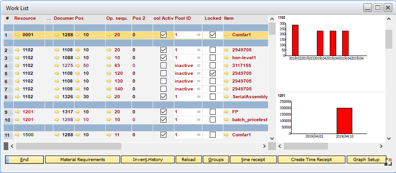Click Create Time Receipt button
Screen dimensions: 396x173
[311, 159]
